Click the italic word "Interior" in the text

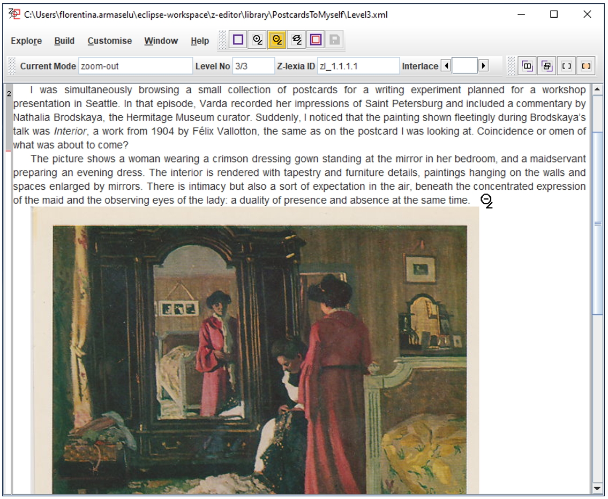pos(70,131)
